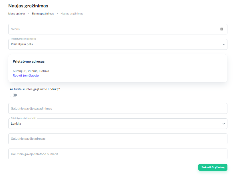Open Siuntų grąžinimas breadcrumb link
Screen dimensions: 234x175
point(43,14)
